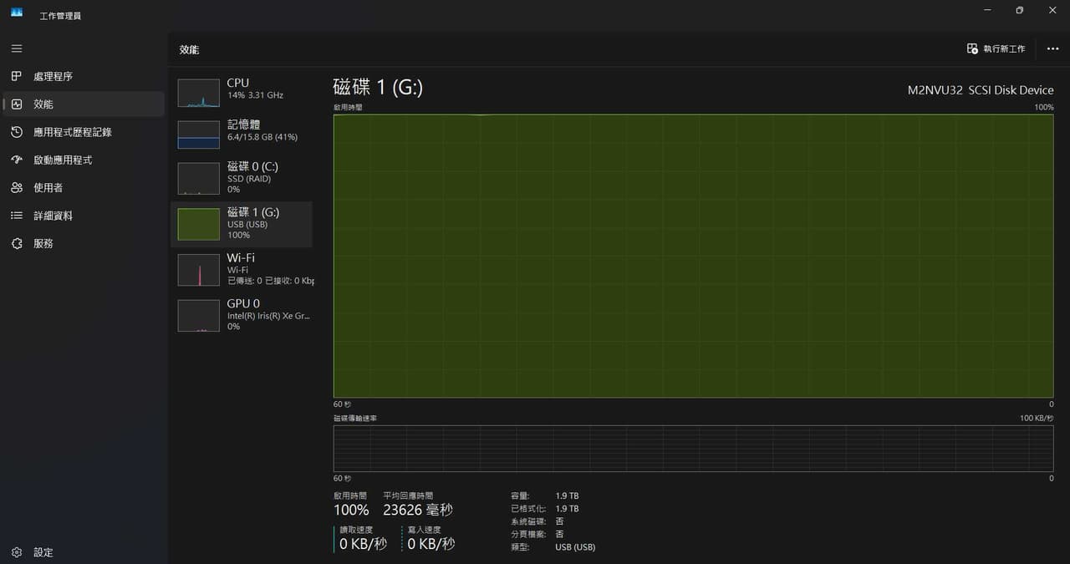This screenshot has width=1070, height=564.
Task: Select 磁碟 1 (G:) performance entry
Action: click(242, 224)
